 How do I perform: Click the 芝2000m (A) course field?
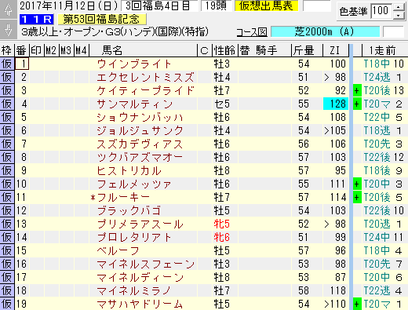point(325,32)
